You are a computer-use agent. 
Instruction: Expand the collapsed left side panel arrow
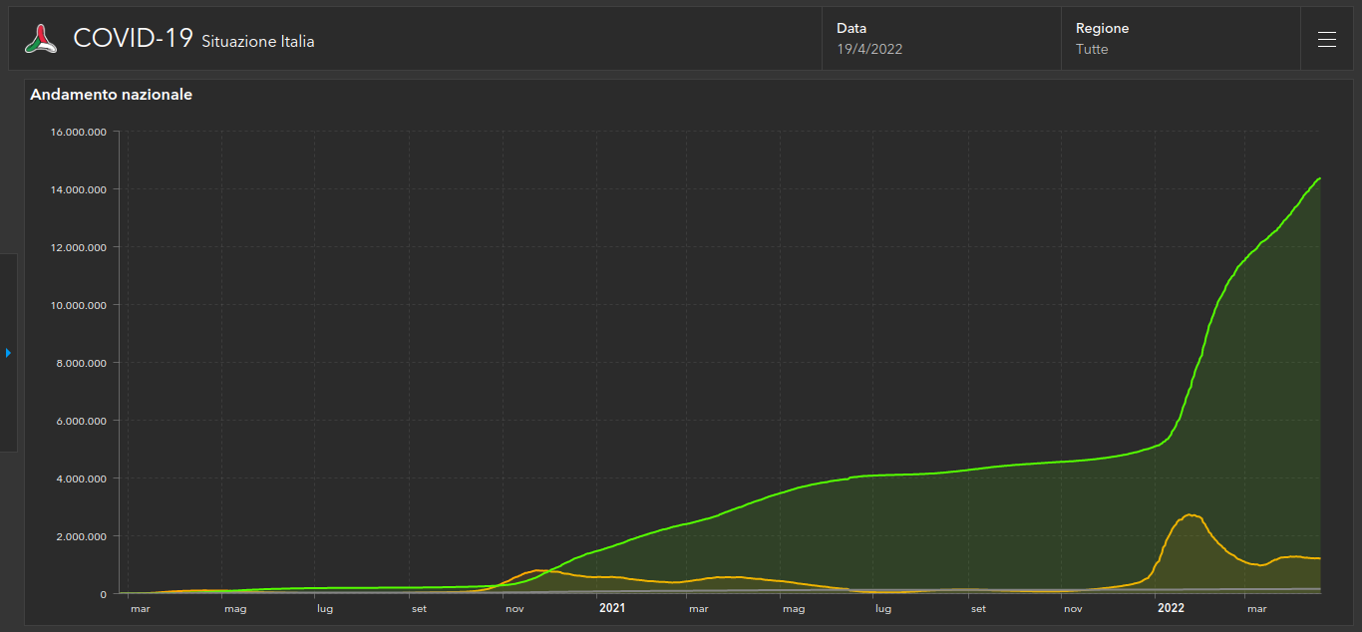tap(8, 353)
